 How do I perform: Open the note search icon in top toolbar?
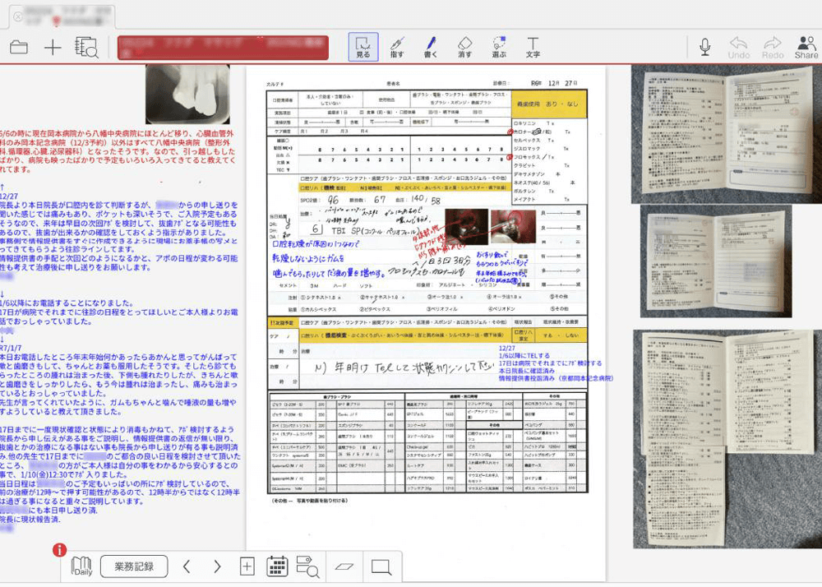pyautogui.click(x=86, y=48)
